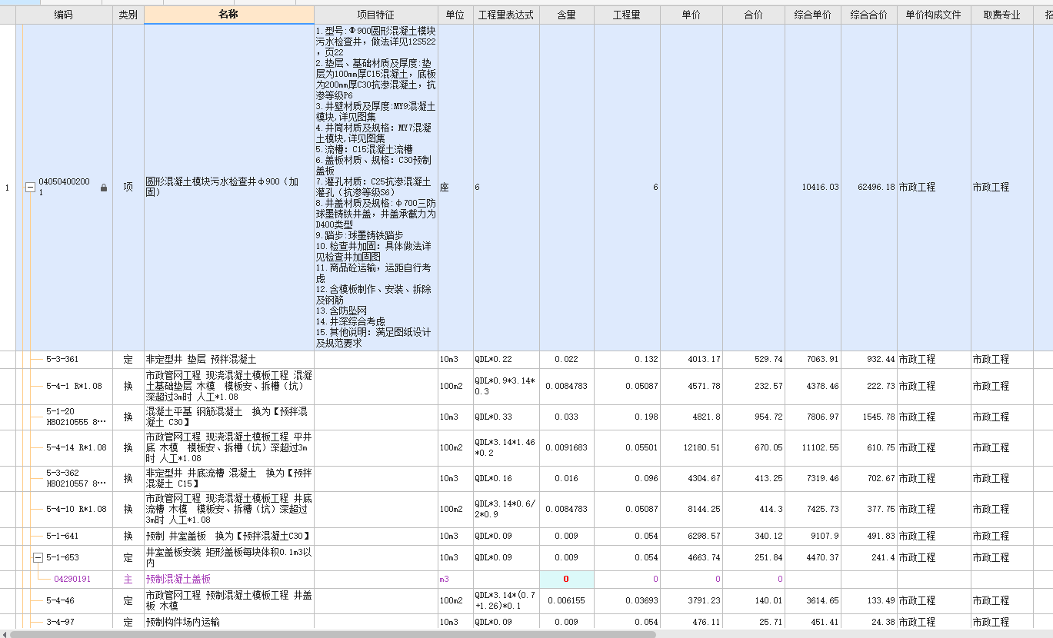The height and width of the screenshot is (638, 1053).
Task: Click the 工程量表达式 column header
Action: pyautogui.click(x=506, y=15)
